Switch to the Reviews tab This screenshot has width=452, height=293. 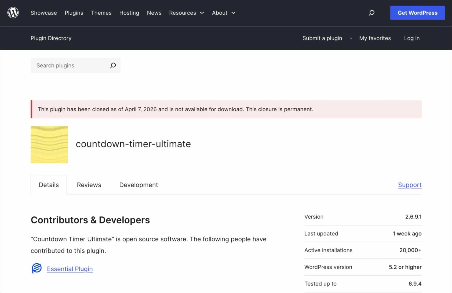point(89,185)
